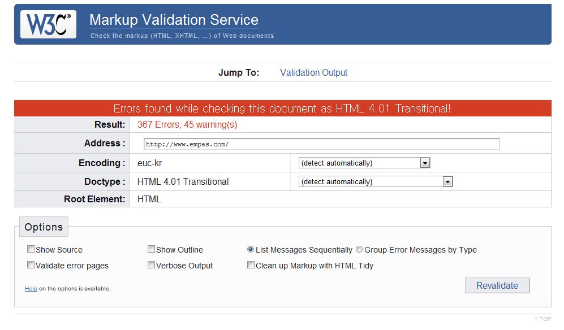This screenshot has width=564, height=330.
Task: Click the 'HTML 4.01 Transitional' doctype value
Action: (x=183, y=181)
